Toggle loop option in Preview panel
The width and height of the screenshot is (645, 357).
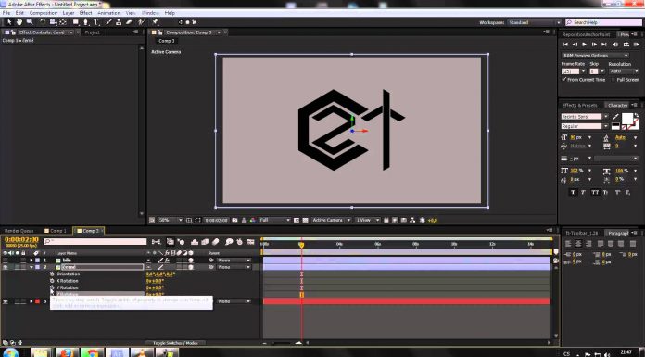pos(626,45)
